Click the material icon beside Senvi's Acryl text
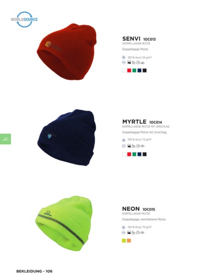This screenshot has width=220, height=278. tap(124, 57)
